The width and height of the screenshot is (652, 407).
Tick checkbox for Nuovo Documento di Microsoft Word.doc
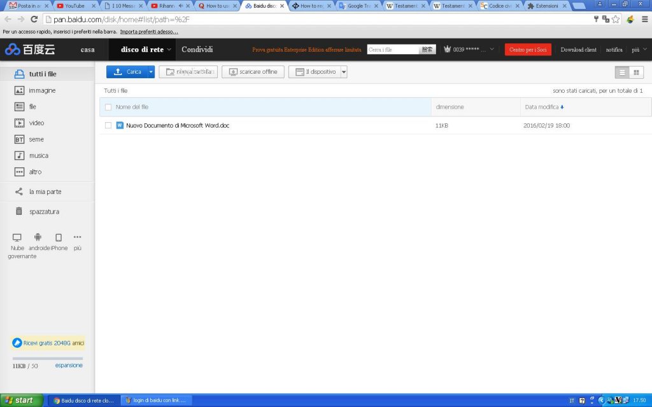click(108, 125)
